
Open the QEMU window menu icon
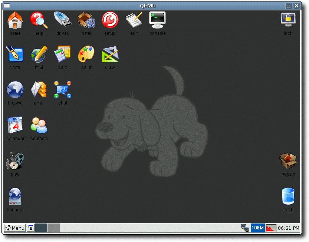point(7,6)
